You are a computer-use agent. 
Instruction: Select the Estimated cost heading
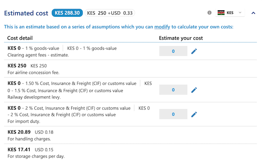pos(26,13)
